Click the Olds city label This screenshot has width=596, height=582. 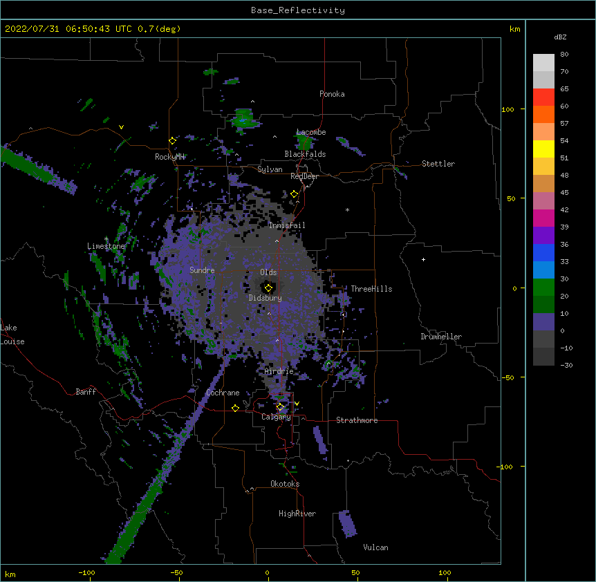coord(268,272)
